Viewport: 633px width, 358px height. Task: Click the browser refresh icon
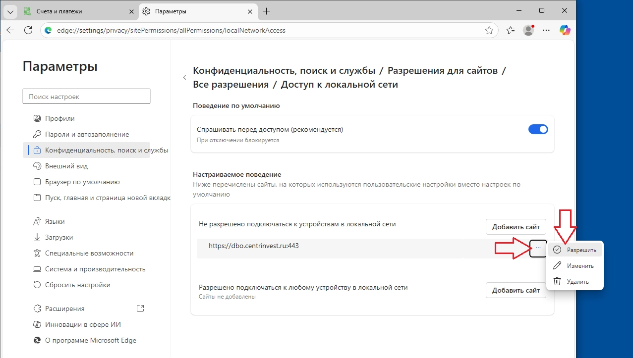28,30
